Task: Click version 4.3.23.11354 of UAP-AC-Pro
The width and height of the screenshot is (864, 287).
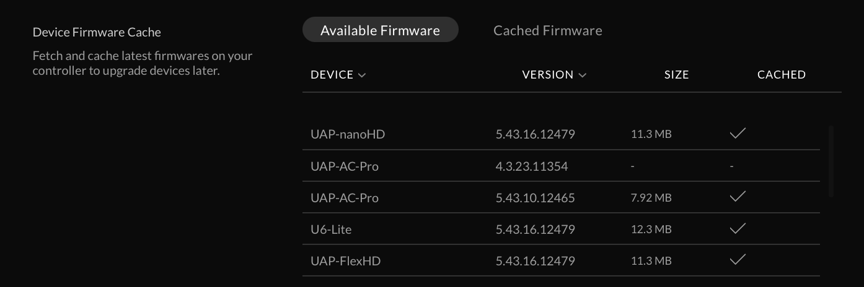Action: point(531,166)
